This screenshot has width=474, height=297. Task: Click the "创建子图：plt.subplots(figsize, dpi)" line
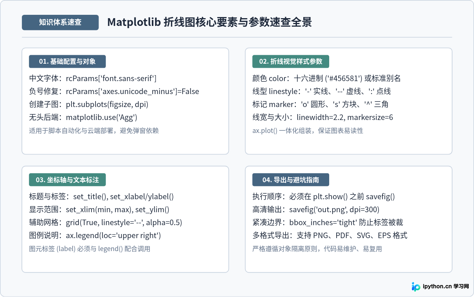click(89, 104)
